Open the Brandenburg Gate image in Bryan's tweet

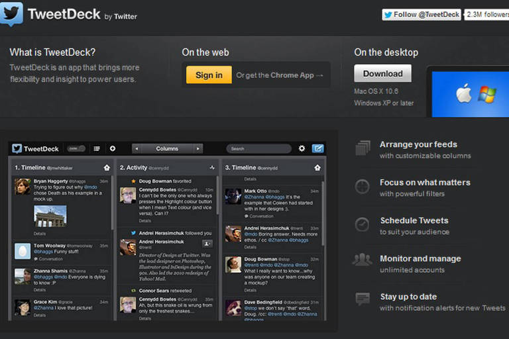pyautogui.click(x=50, y=216)
